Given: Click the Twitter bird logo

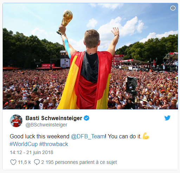Looking at the screenshot, I should tap(167, 118).
